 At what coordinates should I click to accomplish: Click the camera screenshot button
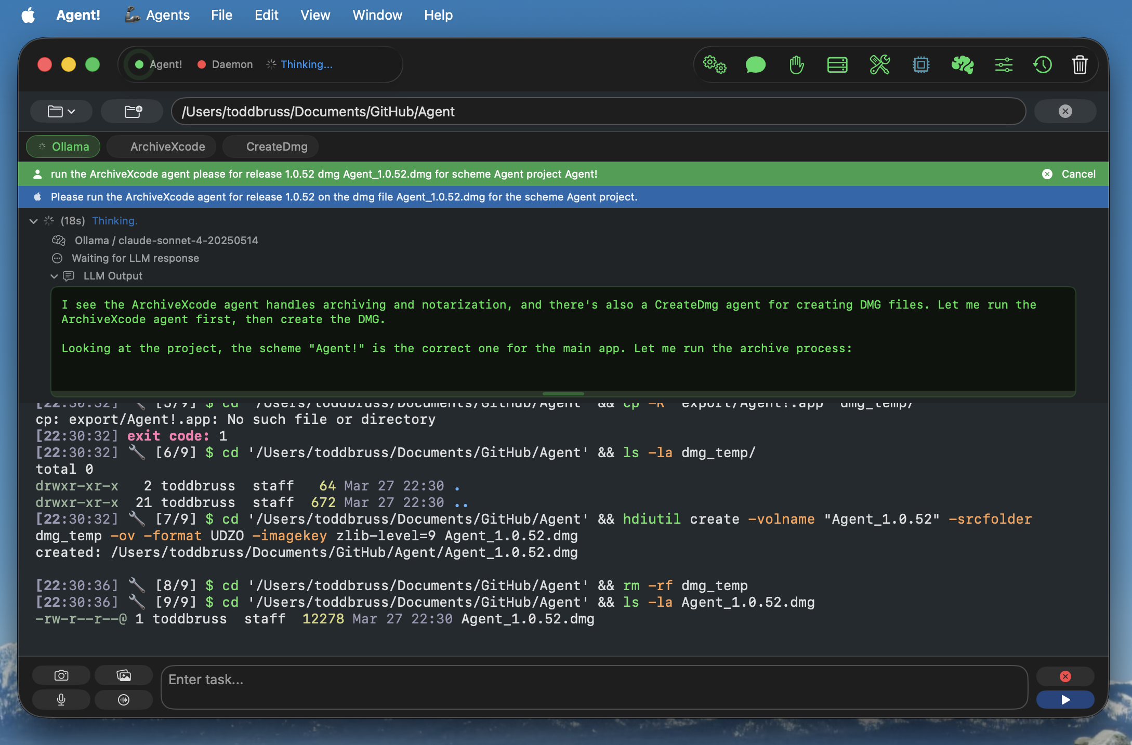[x=61, y=675]
